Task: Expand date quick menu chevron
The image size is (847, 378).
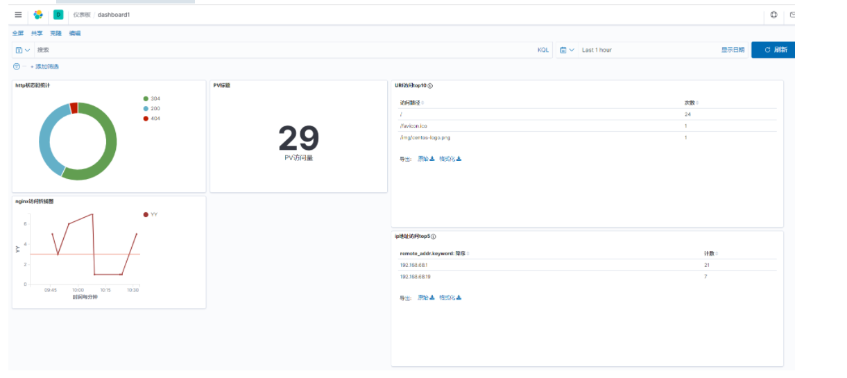Action: tap(572, 50)
